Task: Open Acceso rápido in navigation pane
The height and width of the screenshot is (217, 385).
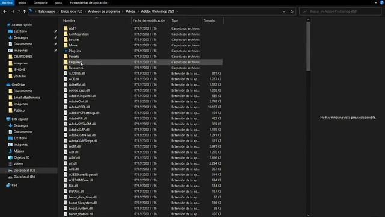Action: click(x=22, y=25)
